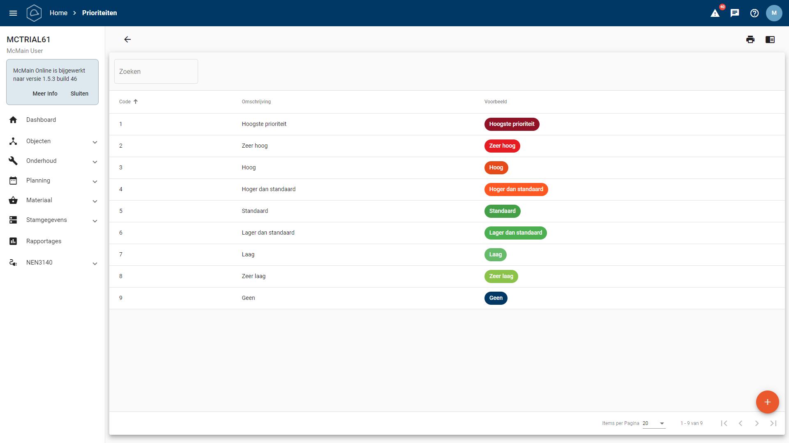This screenshot has height=443, width=789.
Task: Dismiss the update notice with Sluiten
Action: (79, 94)
